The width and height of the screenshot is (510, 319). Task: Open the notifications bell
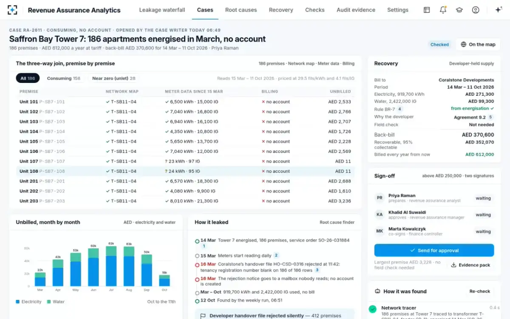tap(443, 10)
